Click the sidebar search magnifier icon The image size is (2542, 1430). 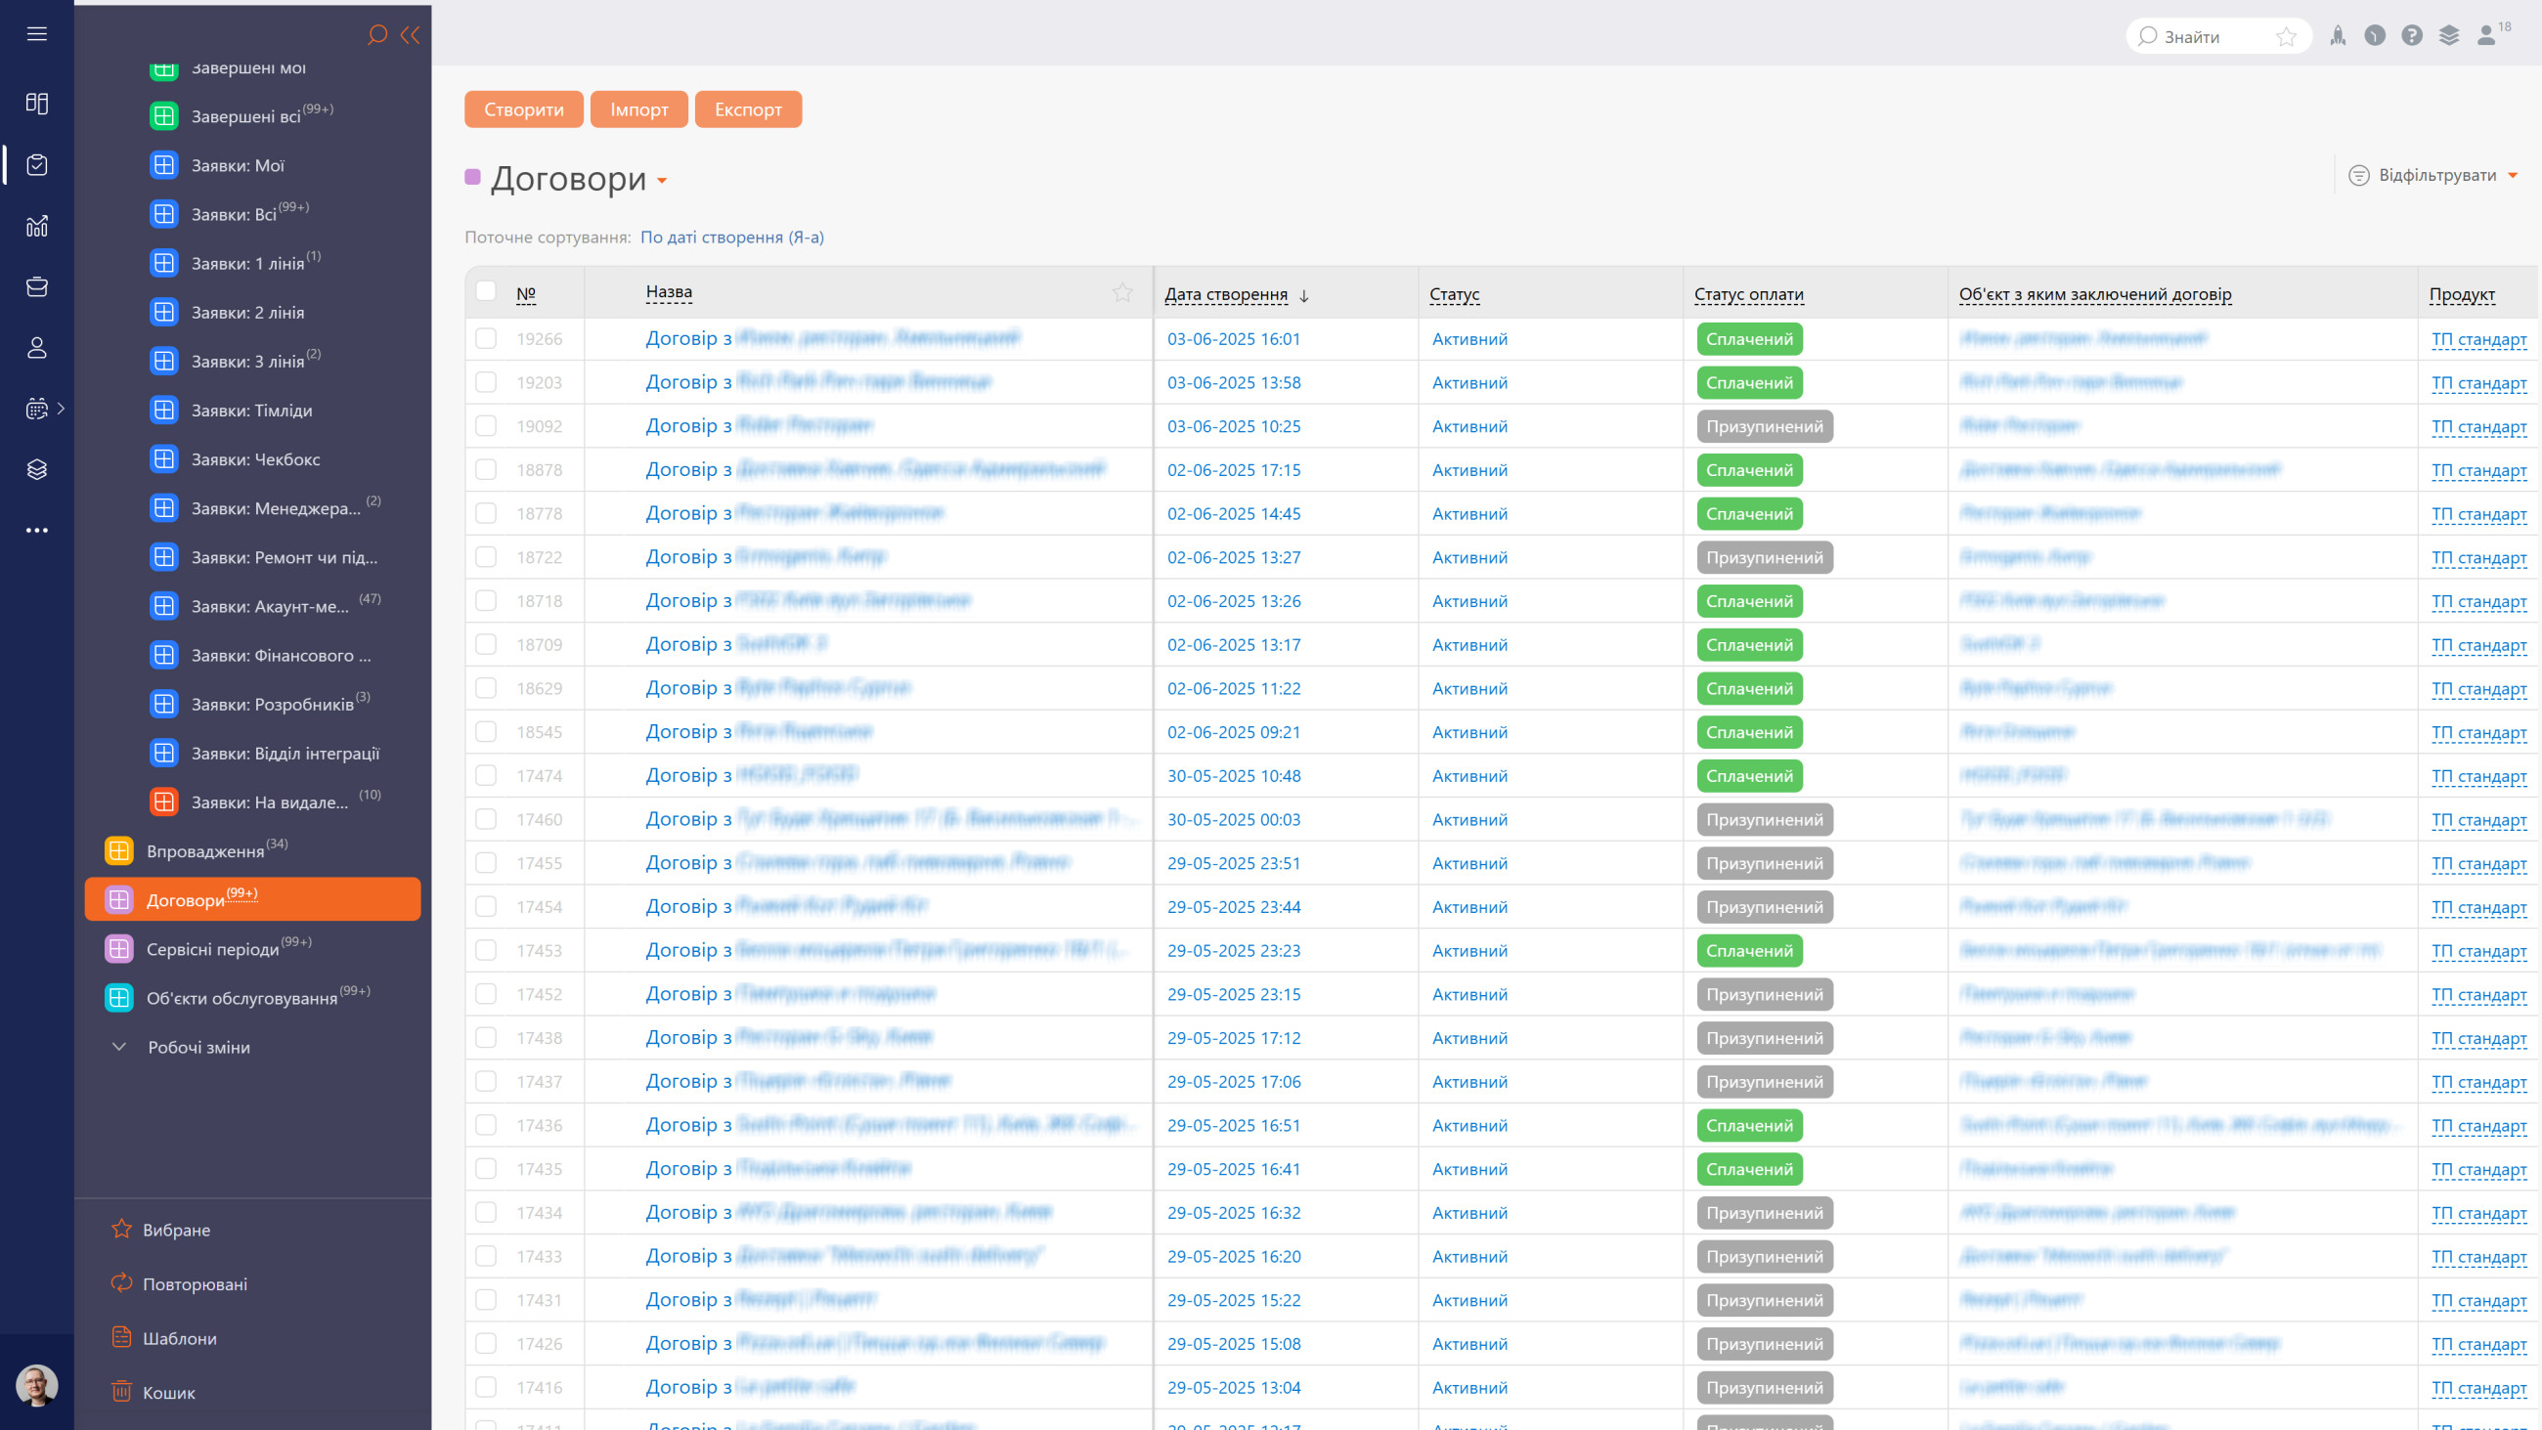click(x=377, y=35)
